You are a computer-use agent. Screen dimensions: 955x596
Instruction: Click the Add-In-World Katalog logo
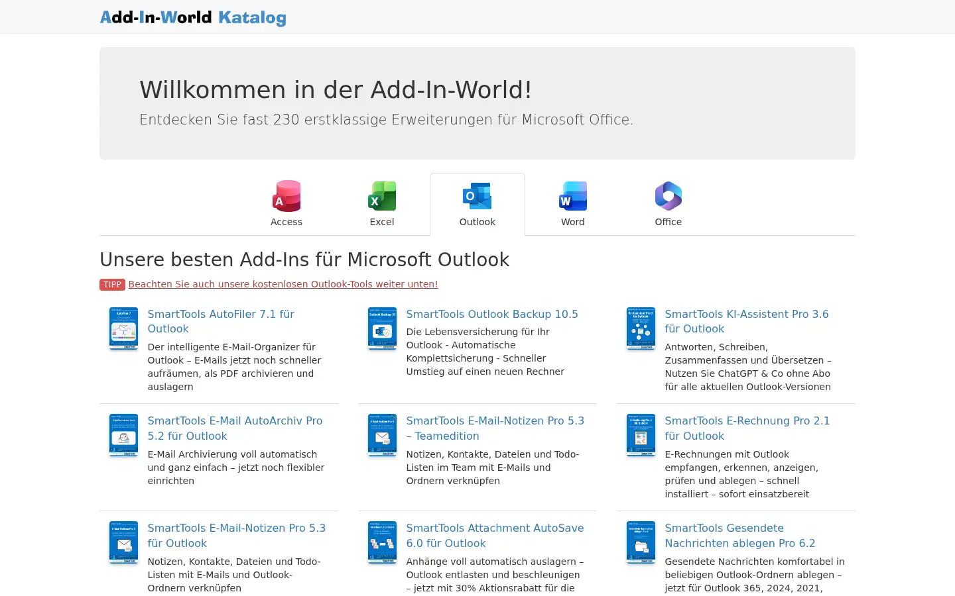pyautogui.click(x=193, y=17)
